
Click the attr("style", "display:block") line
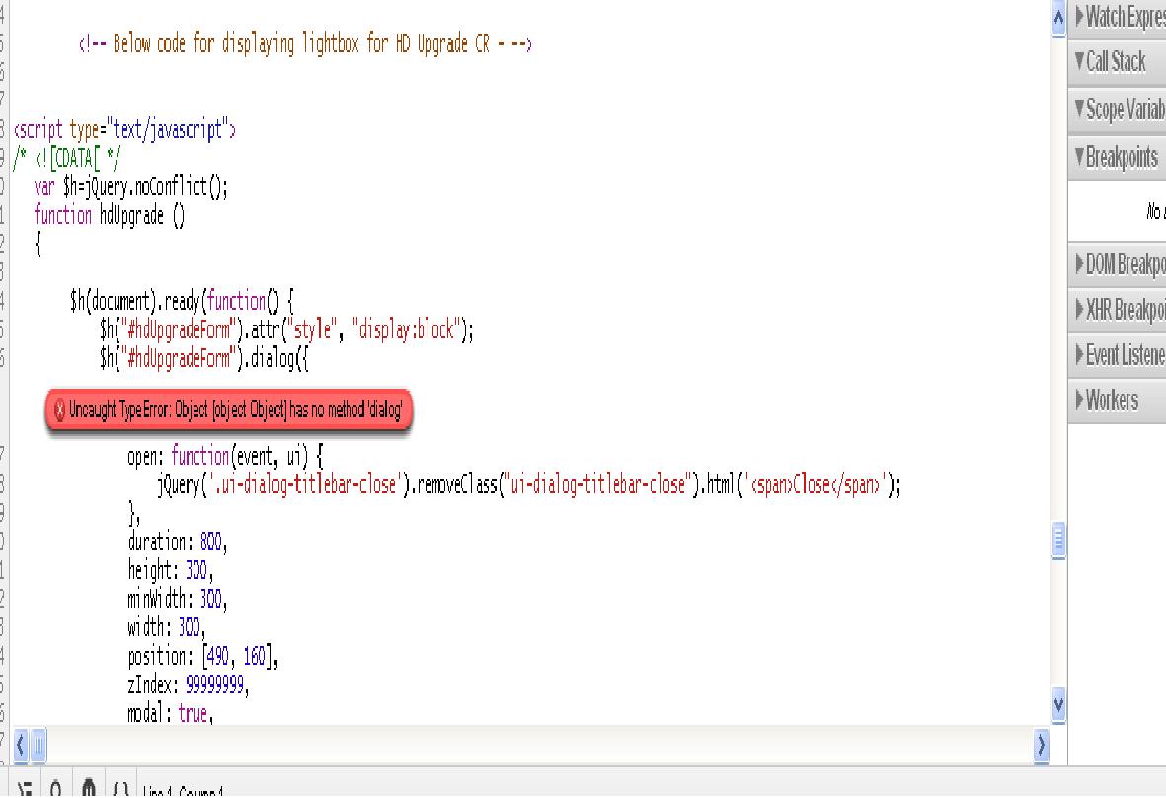click(286, 329)
